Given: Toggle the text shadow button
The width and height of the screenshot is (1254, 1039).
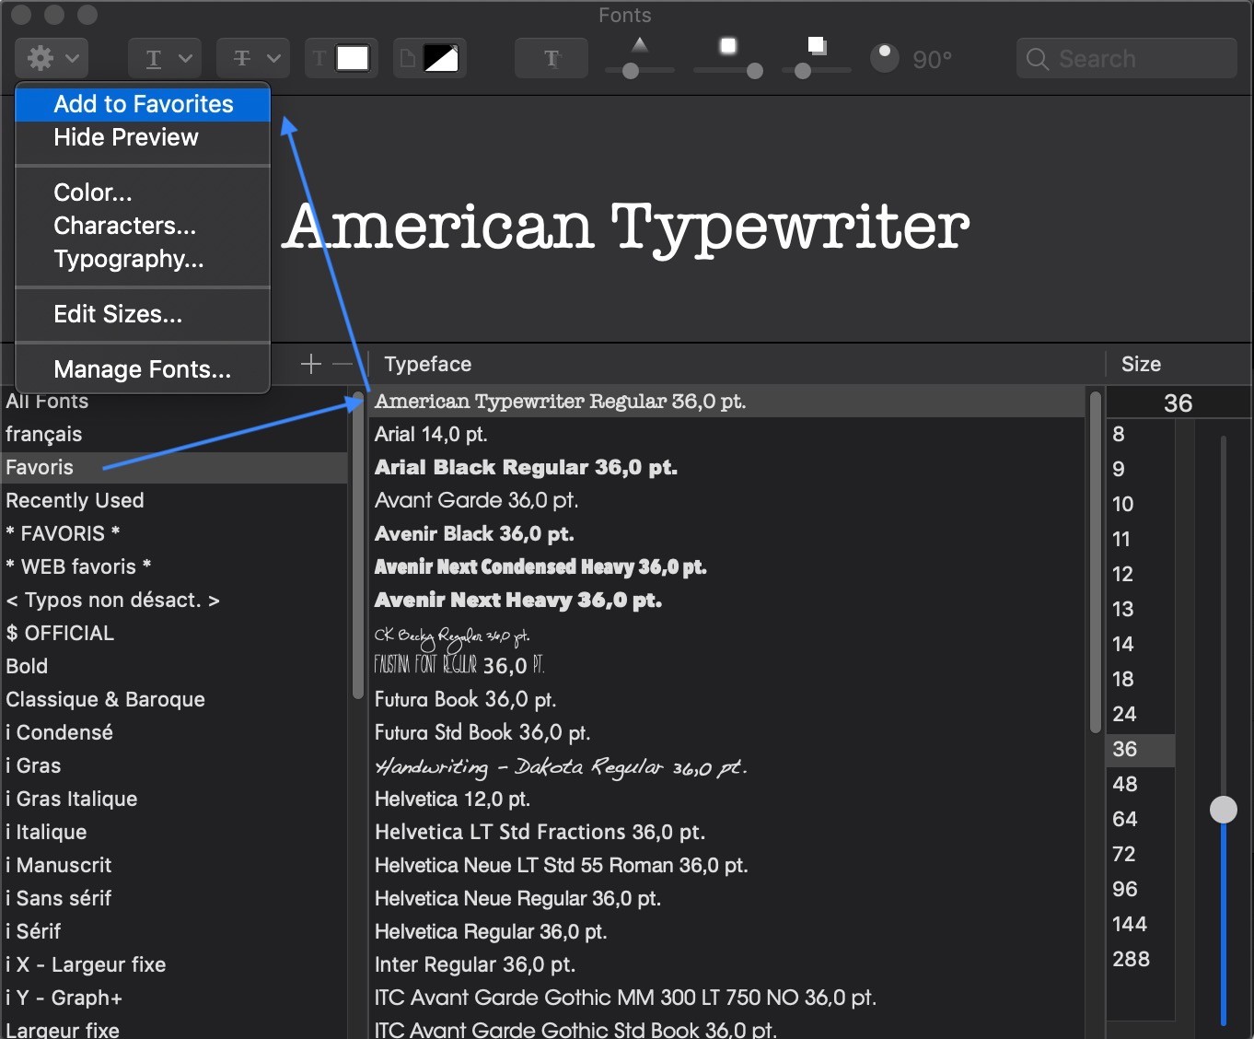Looking at the screenshot, I should (x=551, y=59).
